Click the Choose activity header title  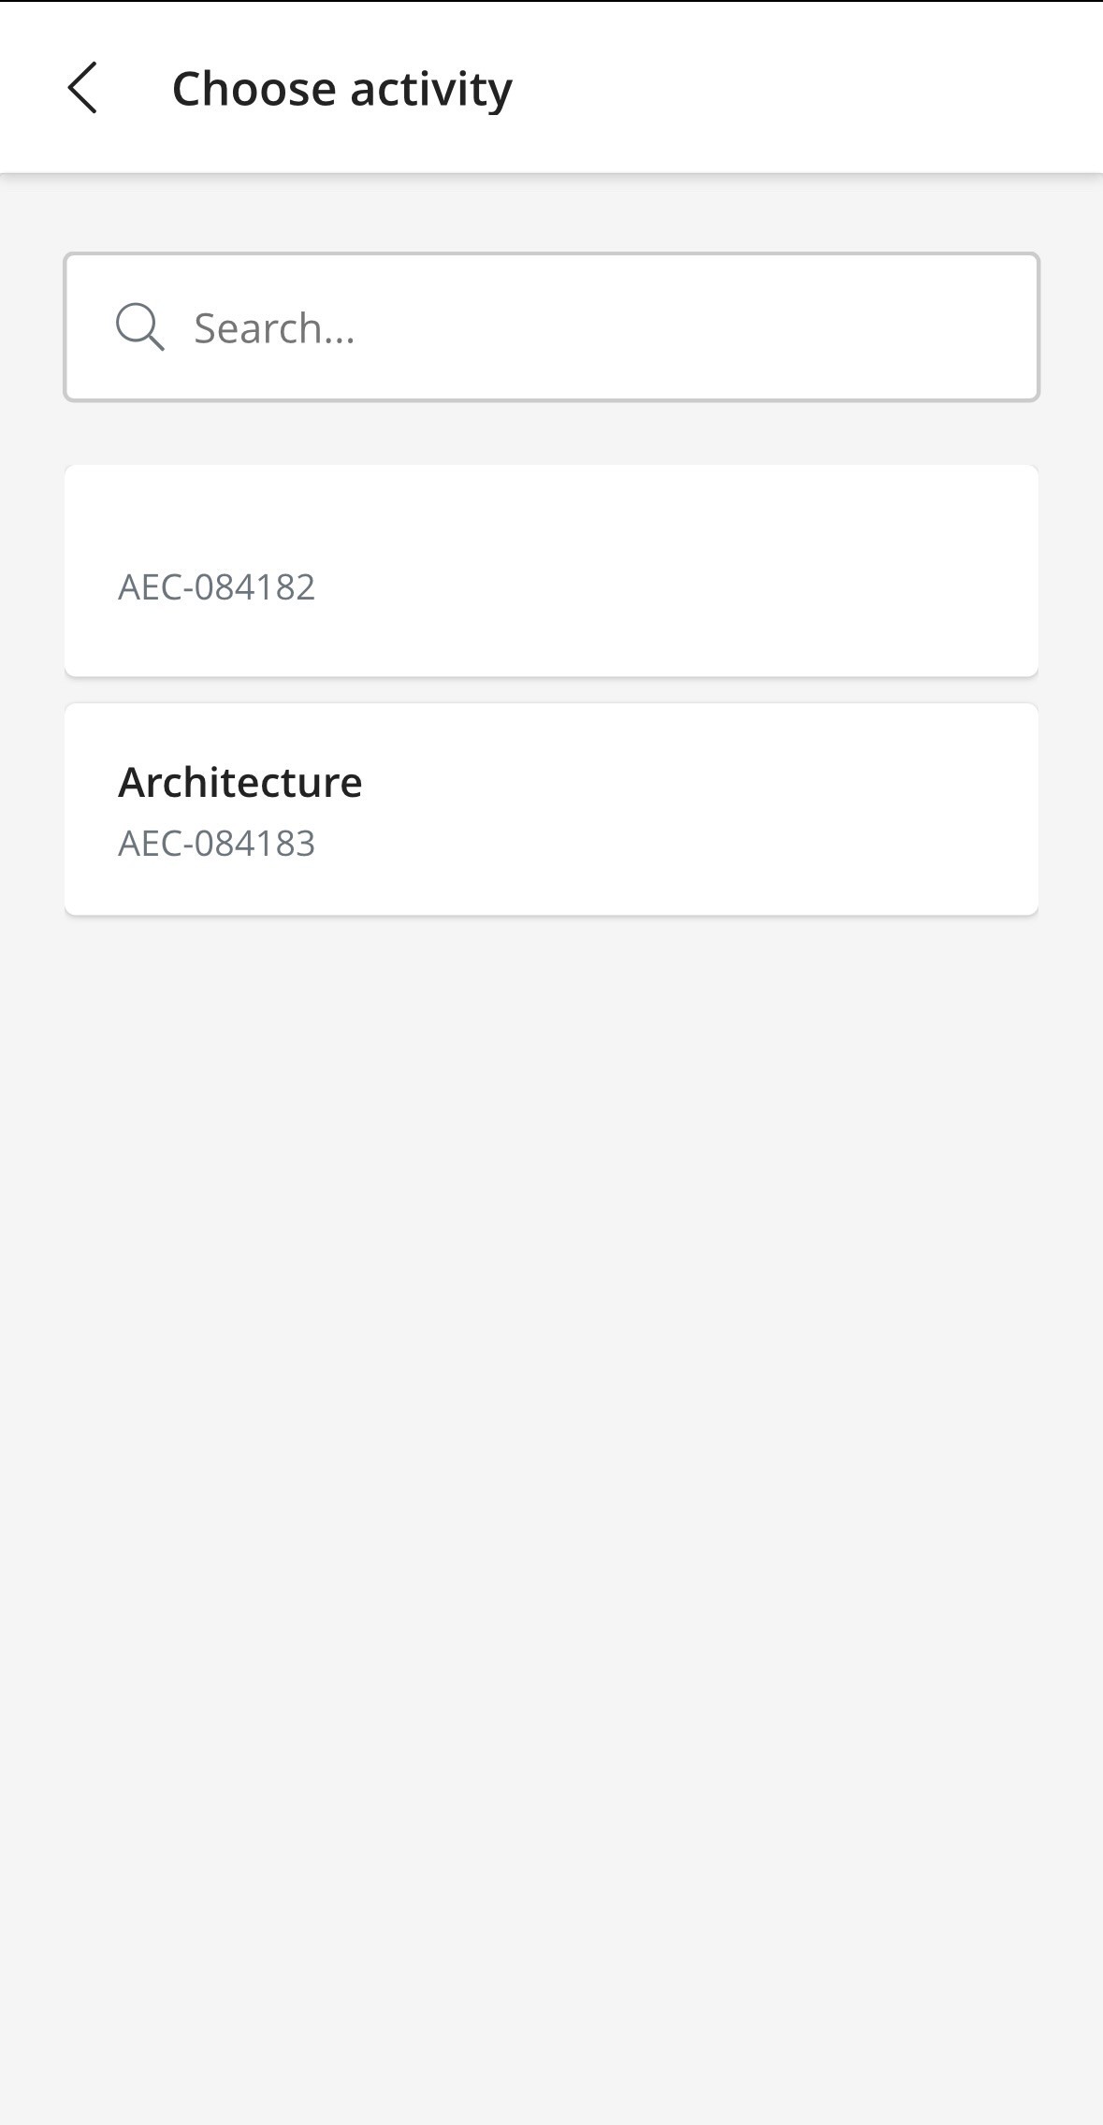point(341,89)
